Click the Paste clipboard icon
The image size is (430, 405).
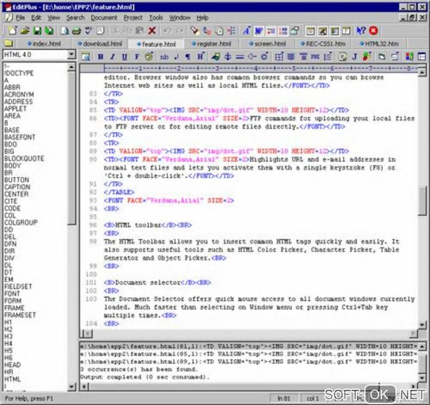[140, 31]
